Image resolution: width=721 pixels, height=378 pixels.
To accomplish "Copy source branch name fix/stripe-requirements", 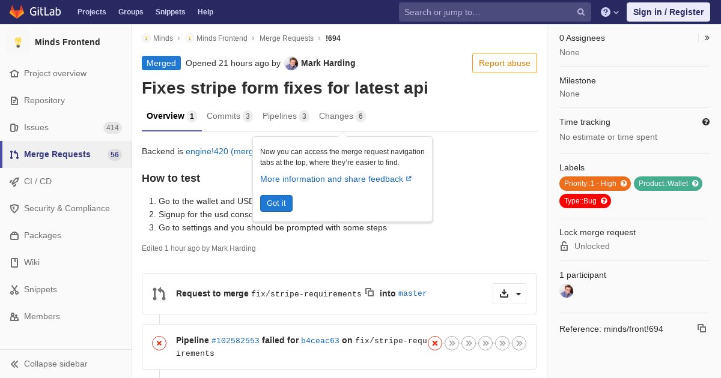I will (370, 292).
